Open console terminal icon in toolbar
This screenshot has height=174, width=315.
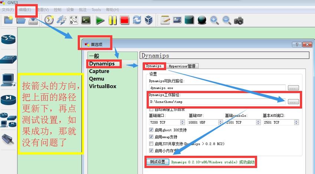[86, 20]
